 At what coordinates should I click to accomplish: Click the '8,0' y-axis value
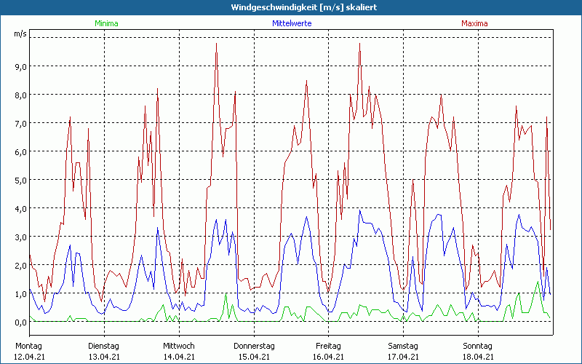tap(21, 95)
